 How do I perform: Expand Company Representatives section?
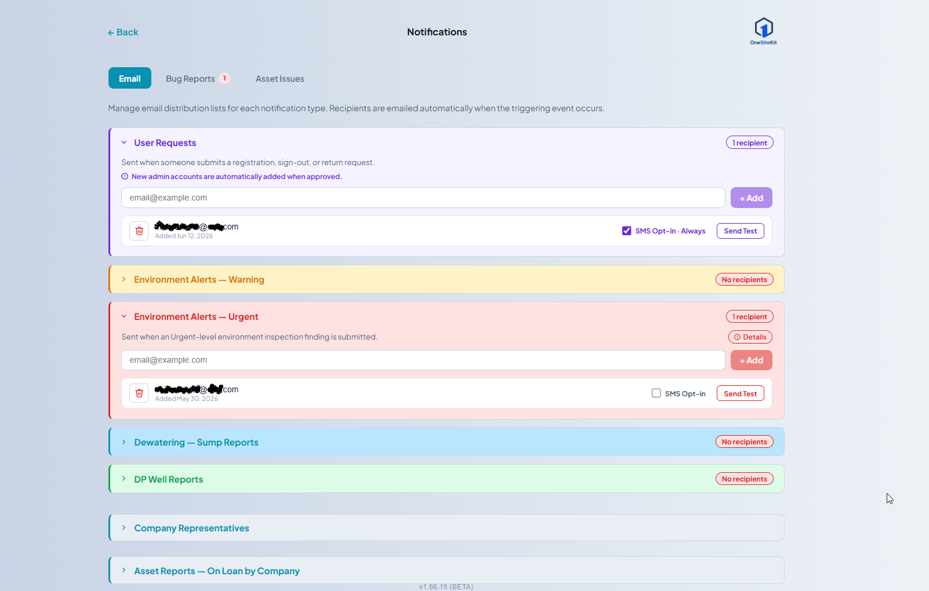[124, 528]
